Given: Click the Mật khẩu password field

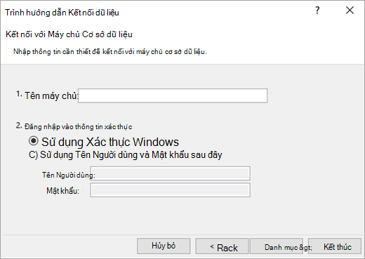Looking at the screenshot, I should pyautogui.click(x=170, y=190).
